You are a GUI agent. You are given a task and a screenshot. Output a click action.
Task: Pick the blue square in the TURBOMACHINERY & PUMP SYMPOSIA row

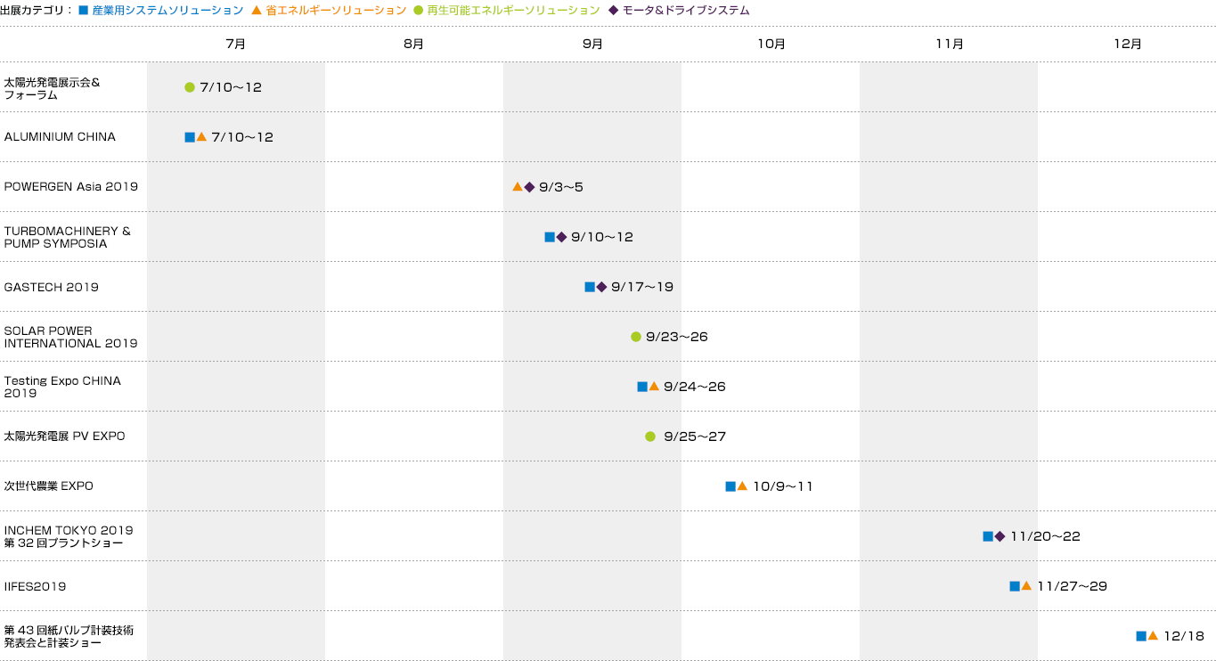click(x=550, y=237)
